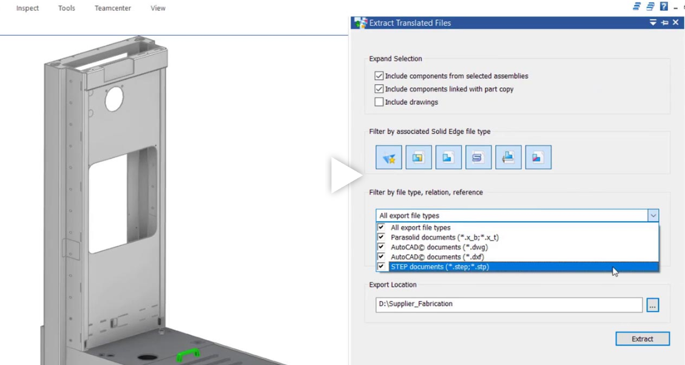Toggle the part file type filter icon
Screen dimensions: 685x365
(x=448, y=157)
